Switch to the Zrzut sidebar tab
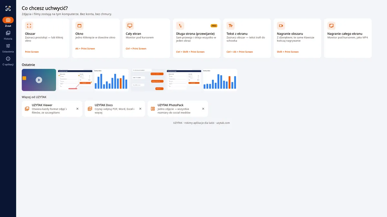 click(x=8, y=22)
